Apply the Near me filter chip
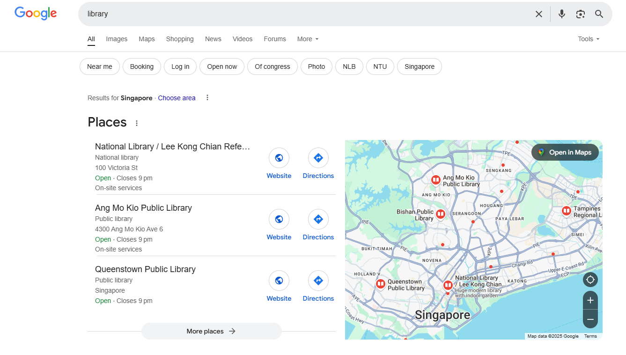This screenshot has width=626, height=355. [x=100, y=67]
